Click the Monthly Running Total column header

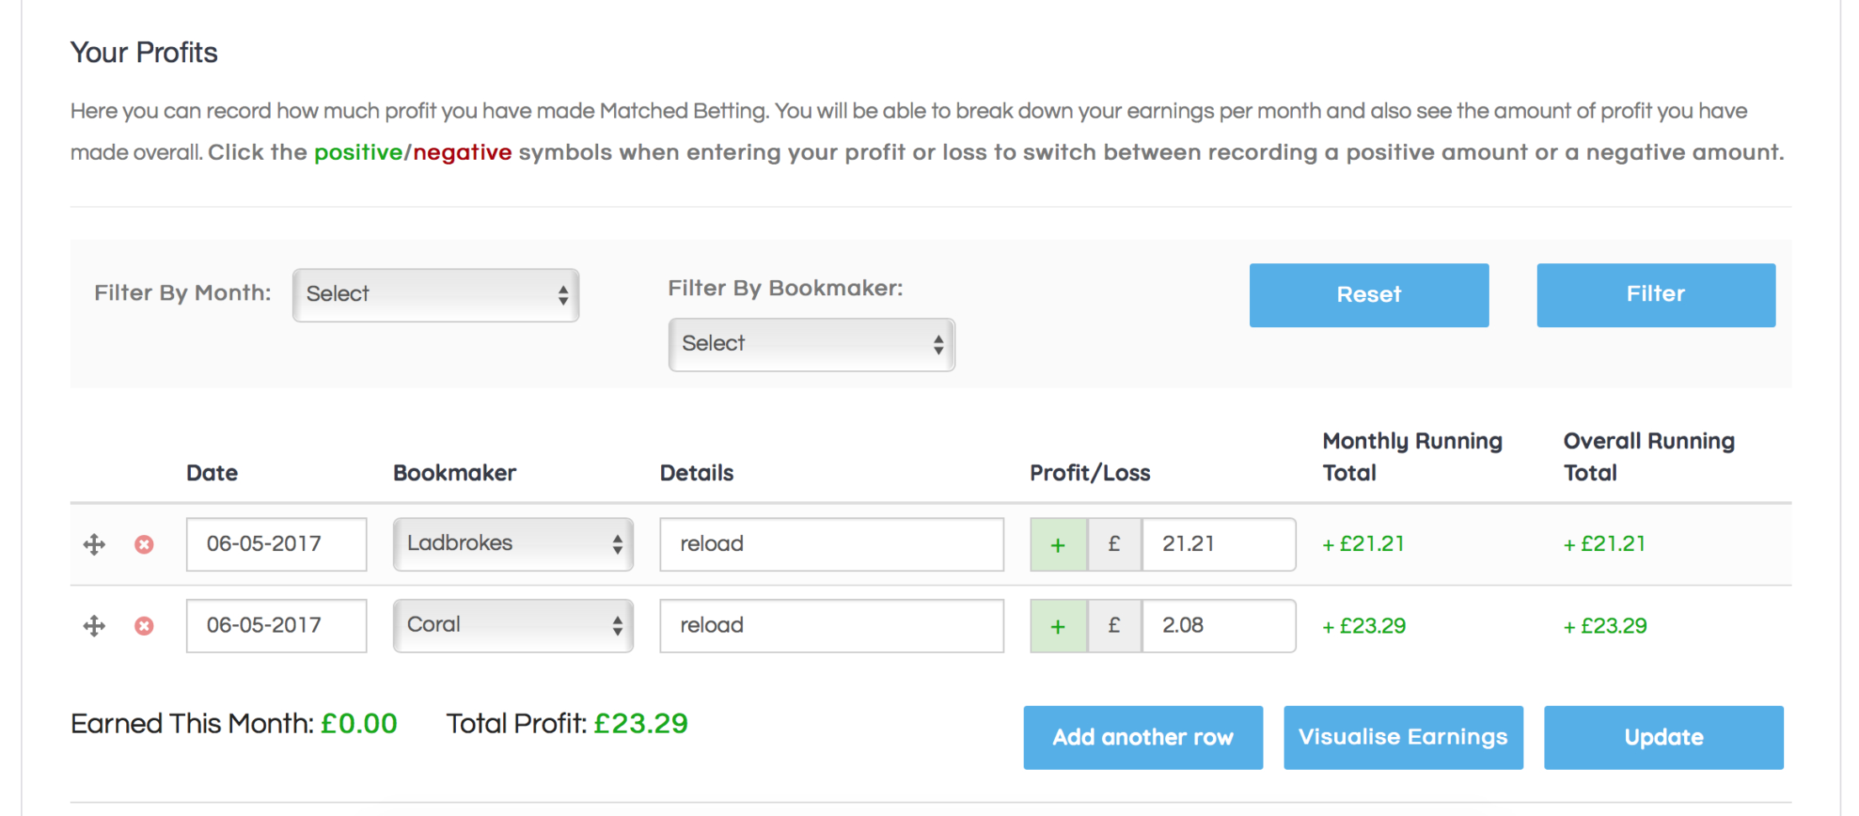coord(1412,457)
